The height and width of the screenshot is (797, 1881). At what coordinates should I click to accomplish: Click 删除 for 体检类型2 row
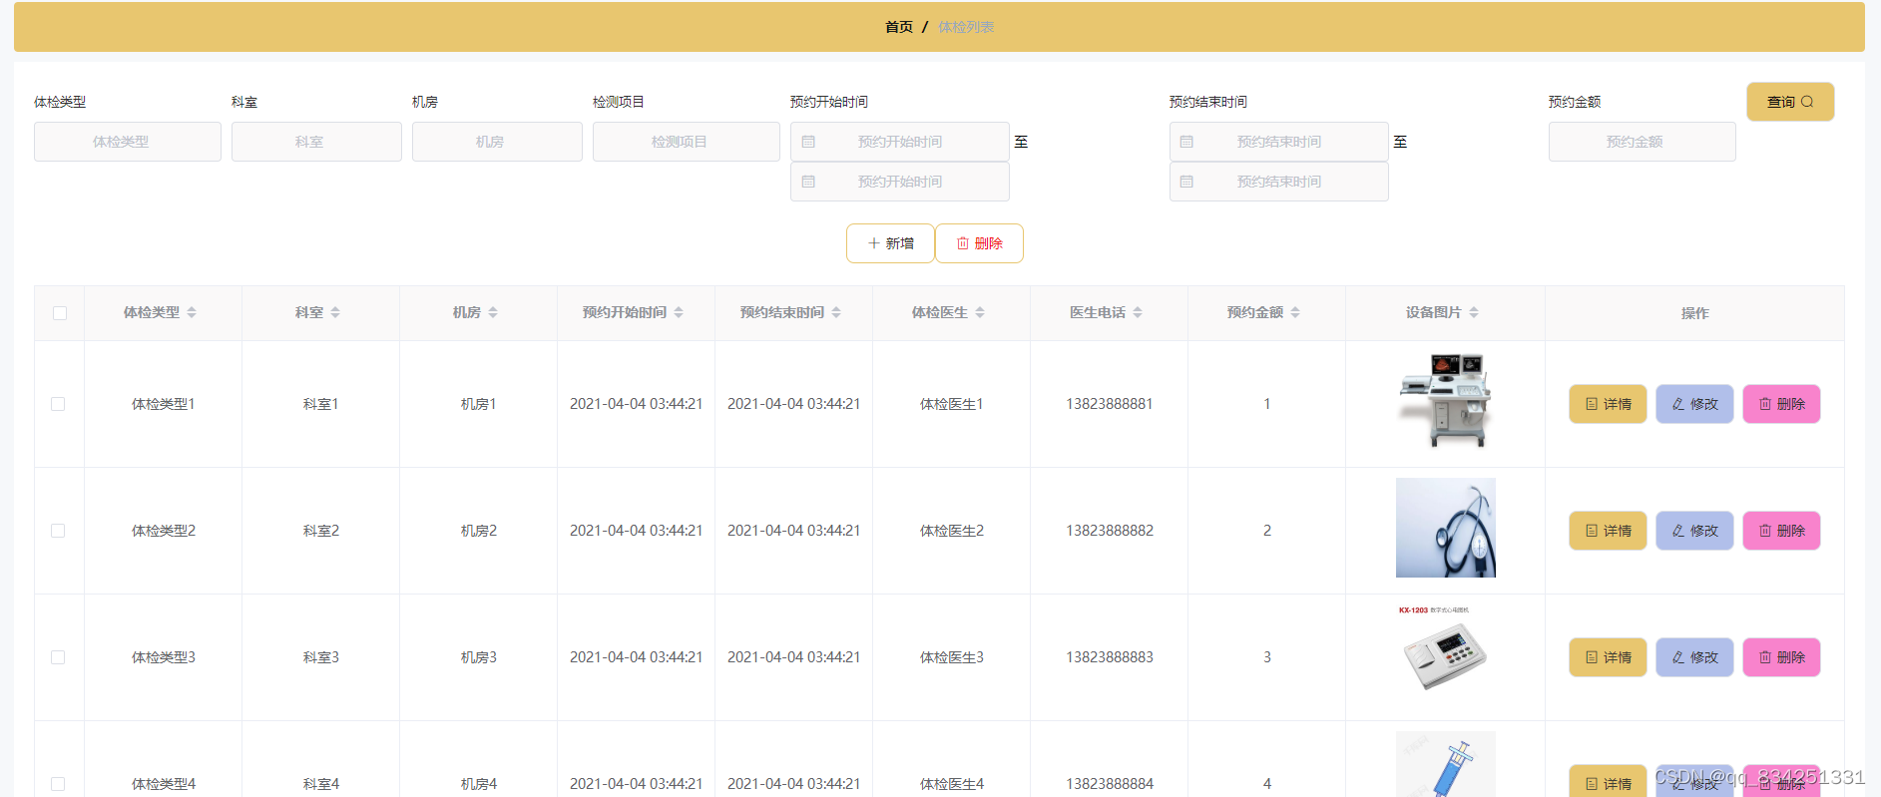tap(1781, 531)
